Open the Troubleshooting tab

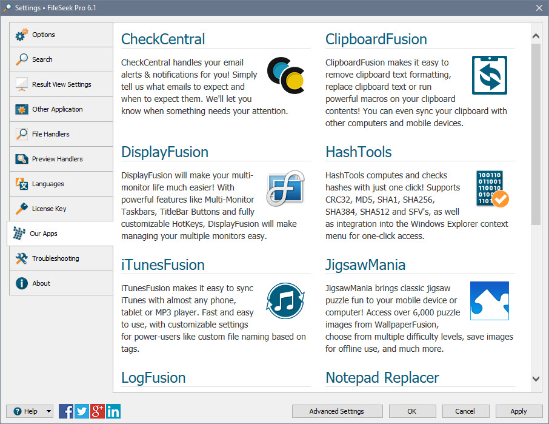coord(61,258)
